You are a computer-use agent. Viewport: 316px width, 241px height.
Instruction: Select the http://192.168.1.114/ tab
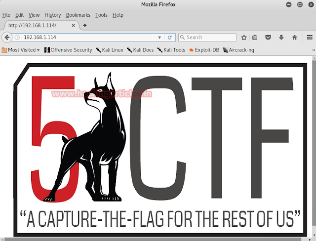(41, 25)
